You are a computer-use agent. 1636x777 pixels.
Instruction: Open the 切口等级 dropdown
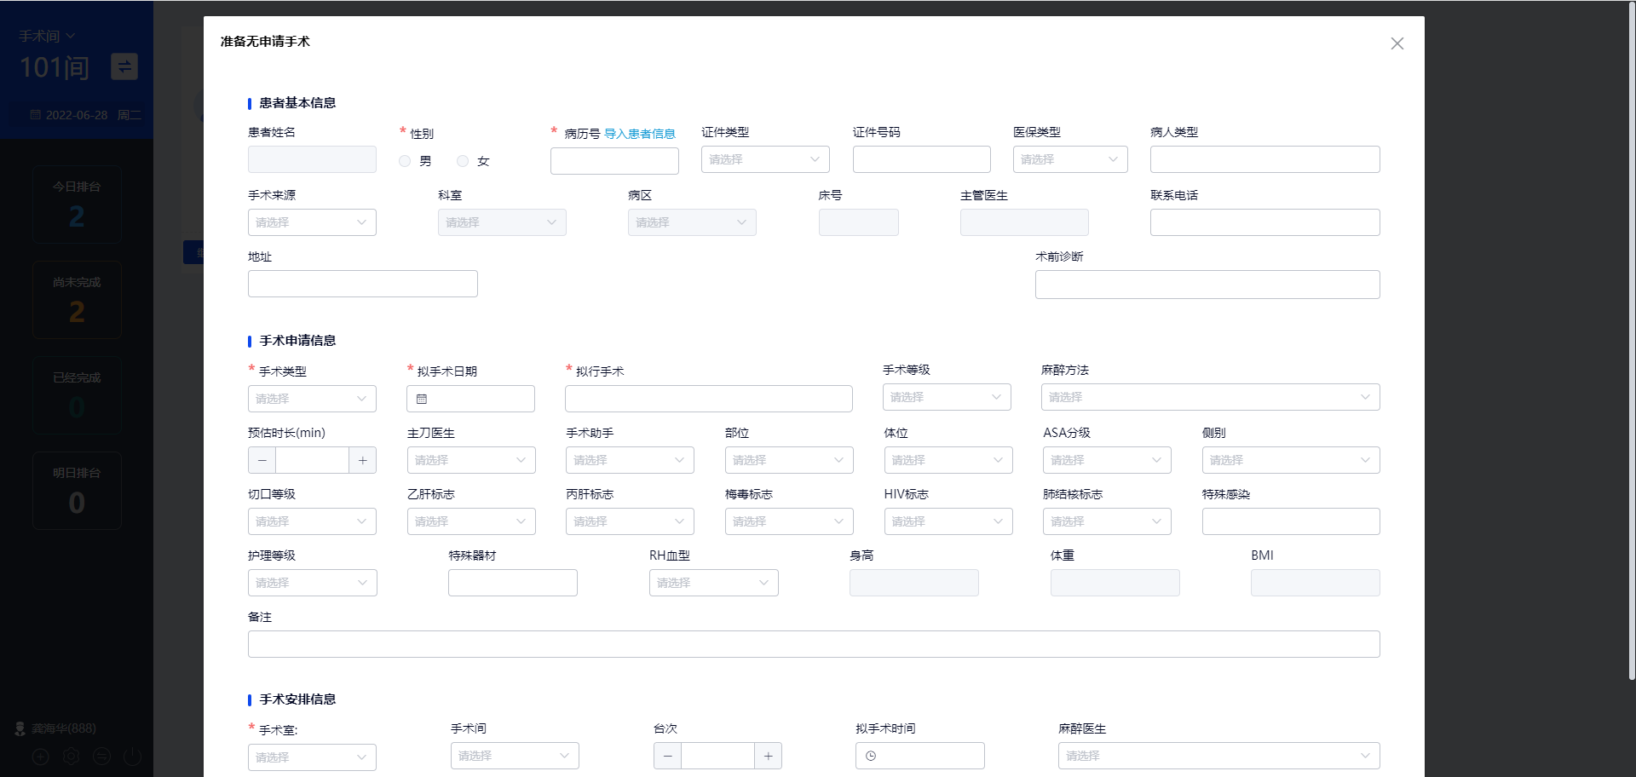[x=312, y=521]
